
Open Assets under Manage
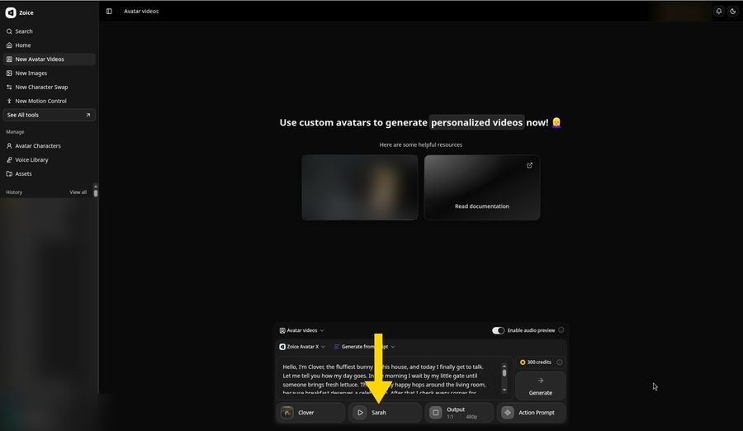tap(49, 174)
